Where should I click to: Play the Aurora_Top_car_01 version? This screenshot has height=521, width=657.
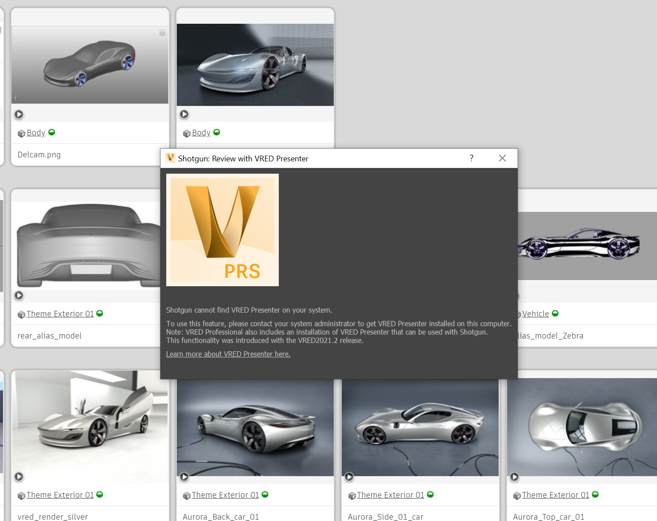coord(515,477)
